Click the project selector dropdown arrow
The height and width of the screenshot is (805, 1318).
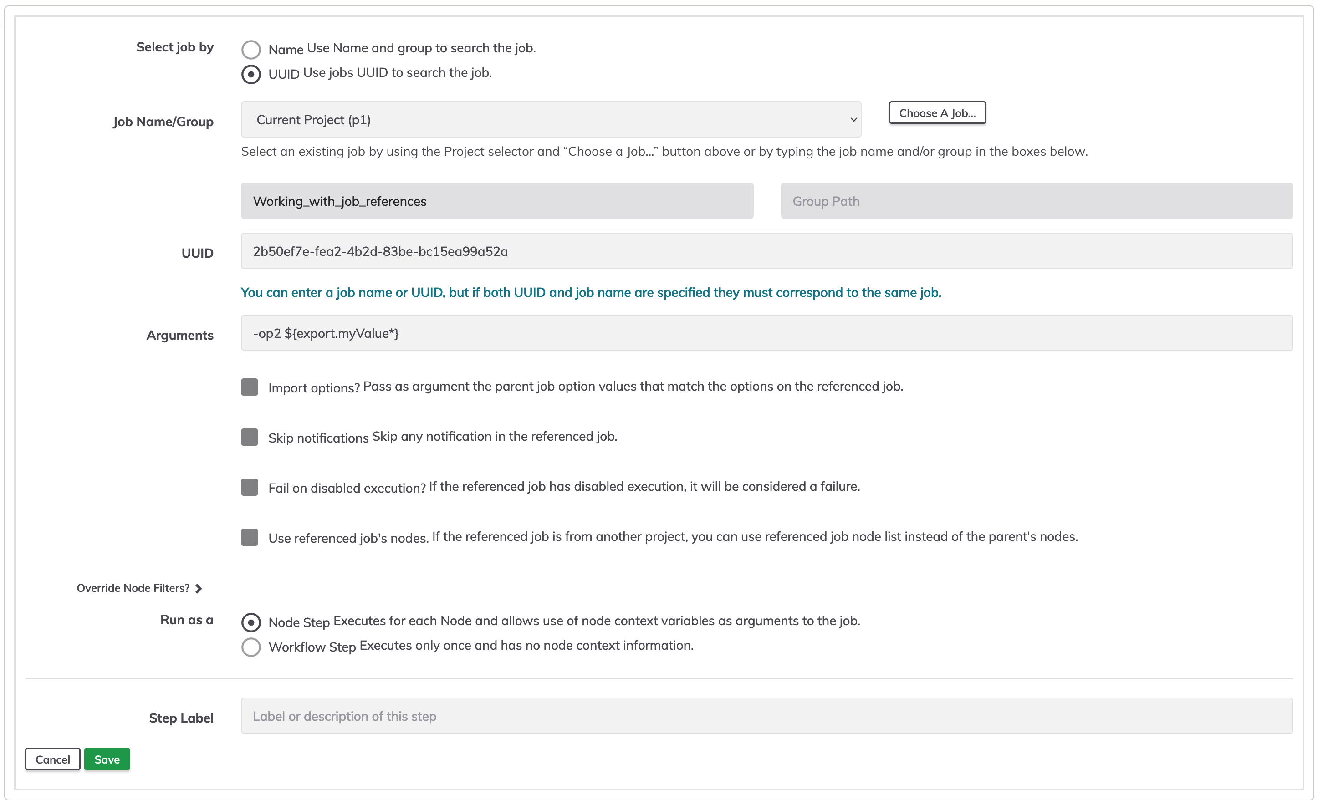click(x=854, y=120)
